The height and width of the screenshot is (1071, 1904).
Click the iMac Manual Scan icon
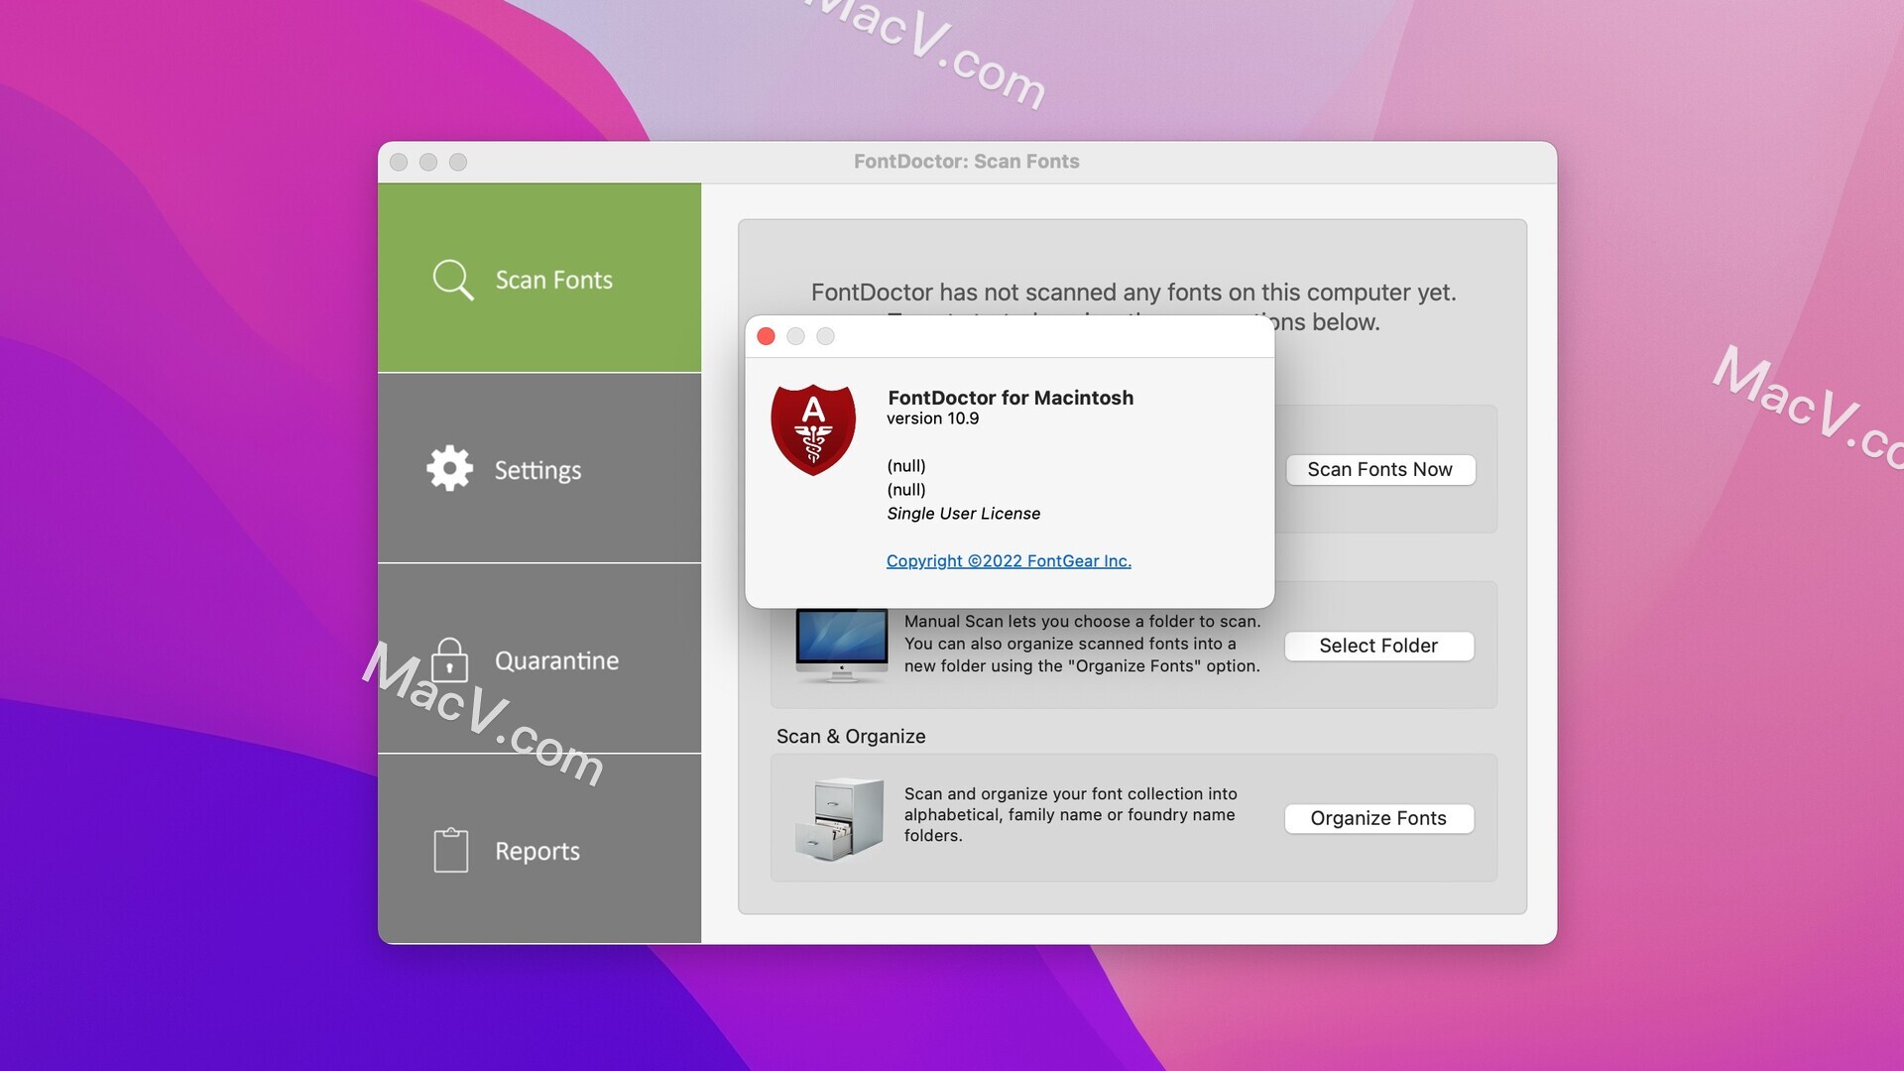pyautogui.click(x=842, y=646)
